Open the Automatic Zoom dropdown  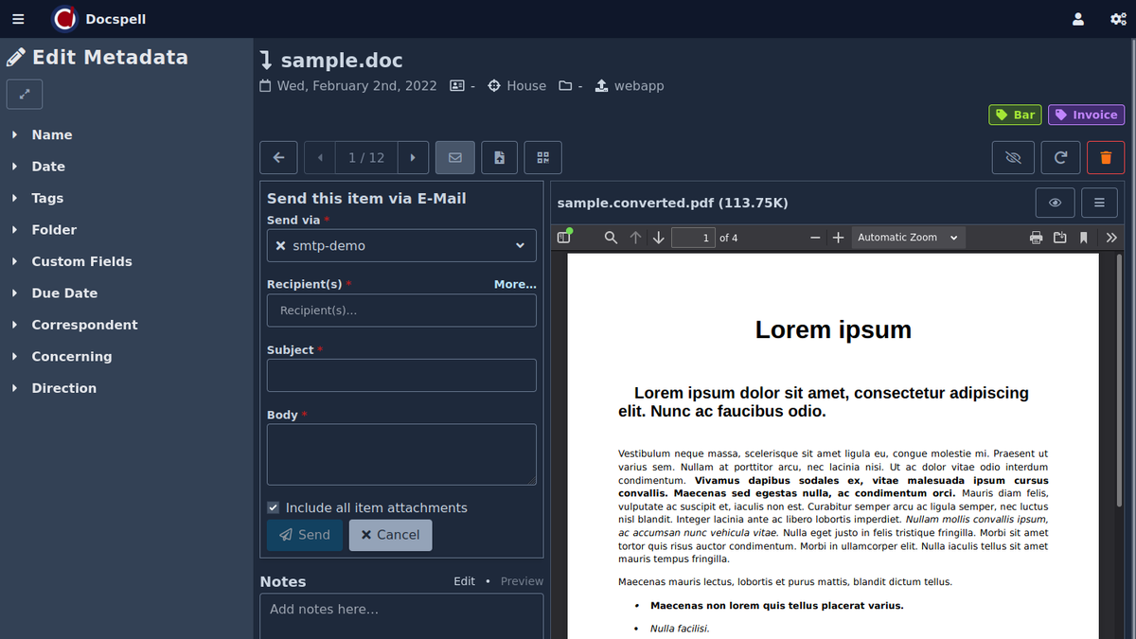pyautogui.click(x=908, y=238)
